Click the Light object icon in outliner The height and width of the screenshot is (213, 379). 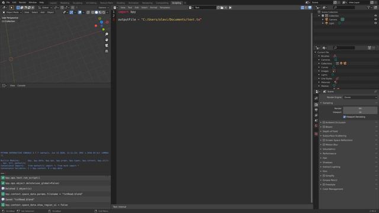326,23
